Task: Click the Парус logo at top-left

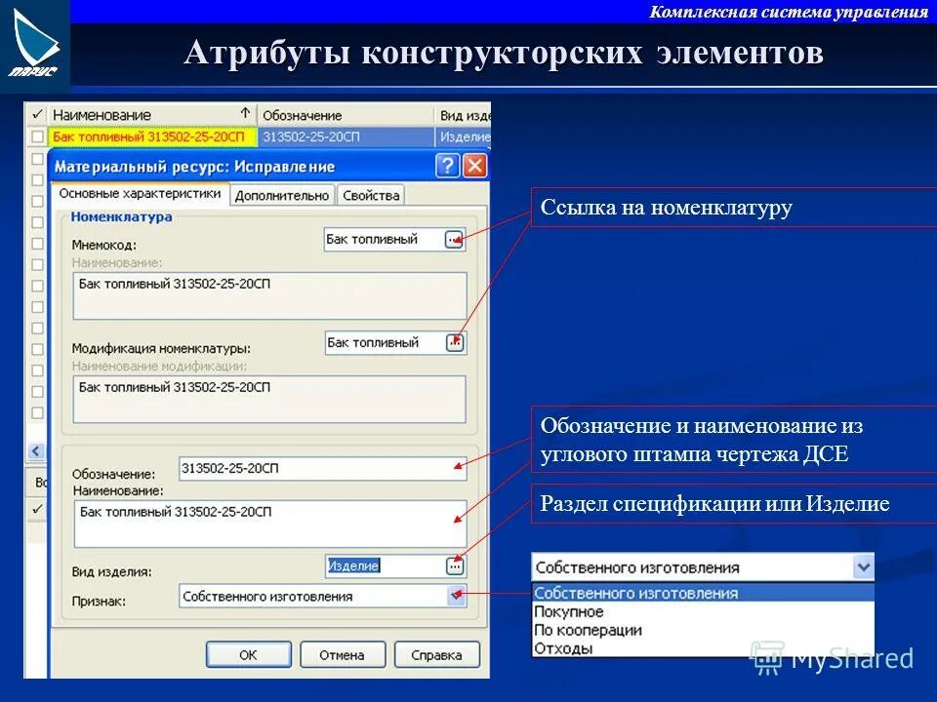Action: click(x=34, y=46)
